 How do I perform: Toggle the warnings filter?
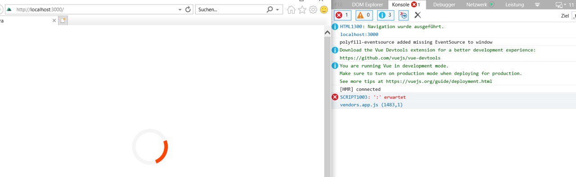click(x=364, y=15)
